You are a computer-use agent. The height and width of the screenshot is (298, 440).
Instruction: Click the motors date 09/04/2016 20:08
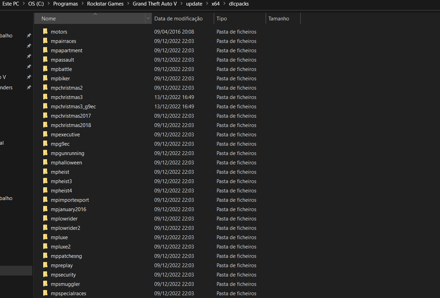174,31
